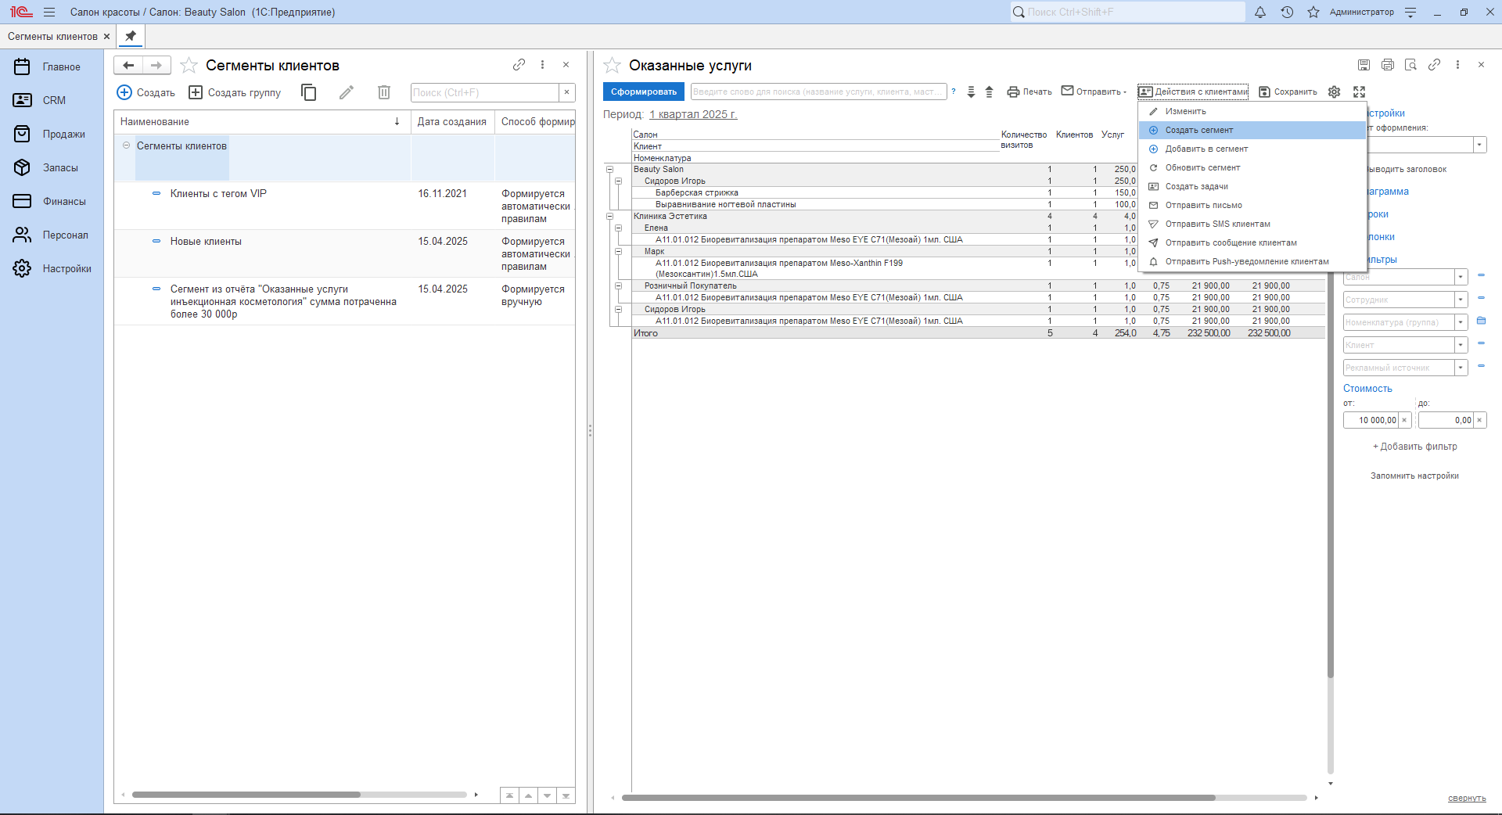The image size is (1502, 815).
Task: Open the Клиент filter dropdown
Action: click(x=1461, y=345)
